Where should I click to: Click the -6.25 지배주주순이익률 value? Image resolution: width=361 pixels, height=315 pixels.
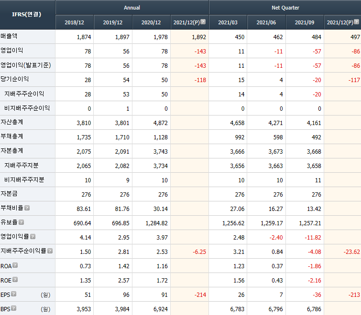pos(199,252)
